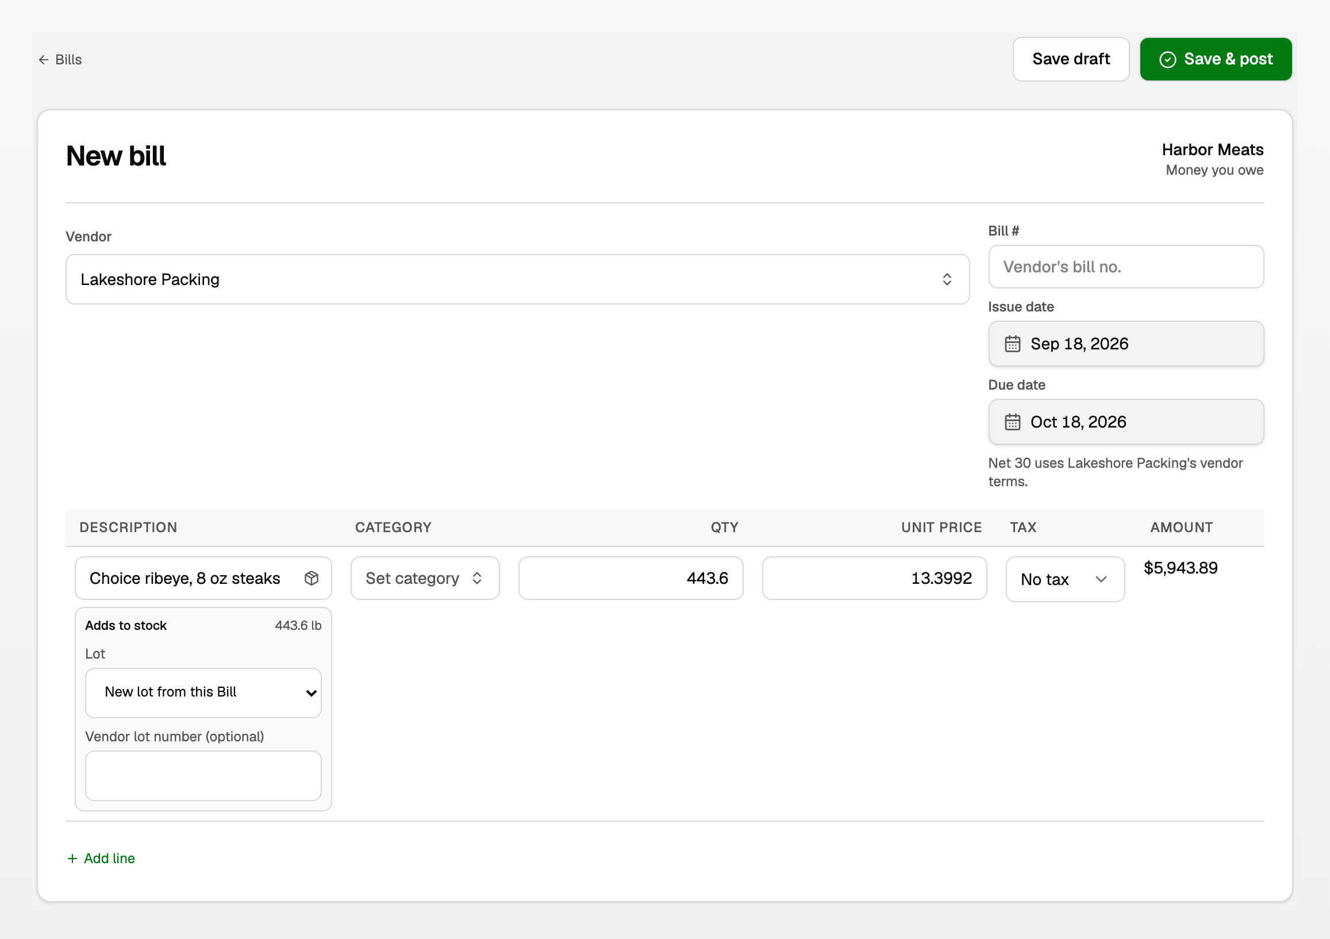Viewport: 1330px width, 939px height.
Task: Click the DESCRIPTION column header
Action: pyautogui.click(x=128, y=527)
